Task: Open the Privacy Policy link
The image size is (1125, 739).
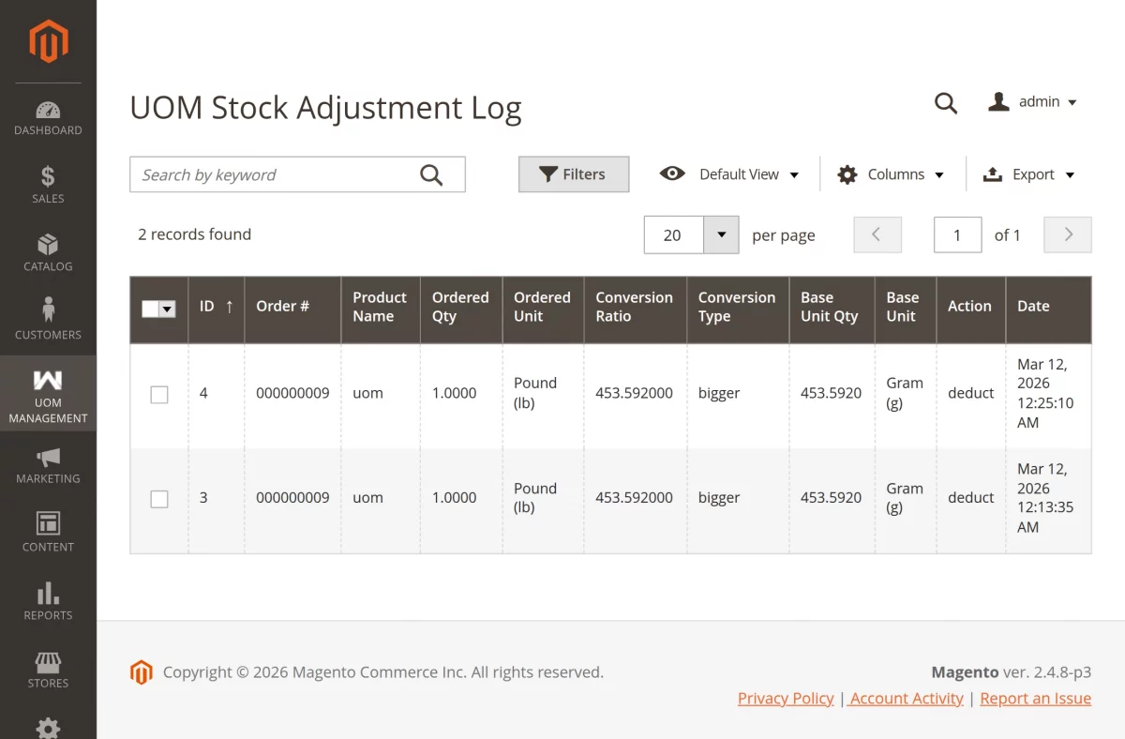Action: coord(785,698)
